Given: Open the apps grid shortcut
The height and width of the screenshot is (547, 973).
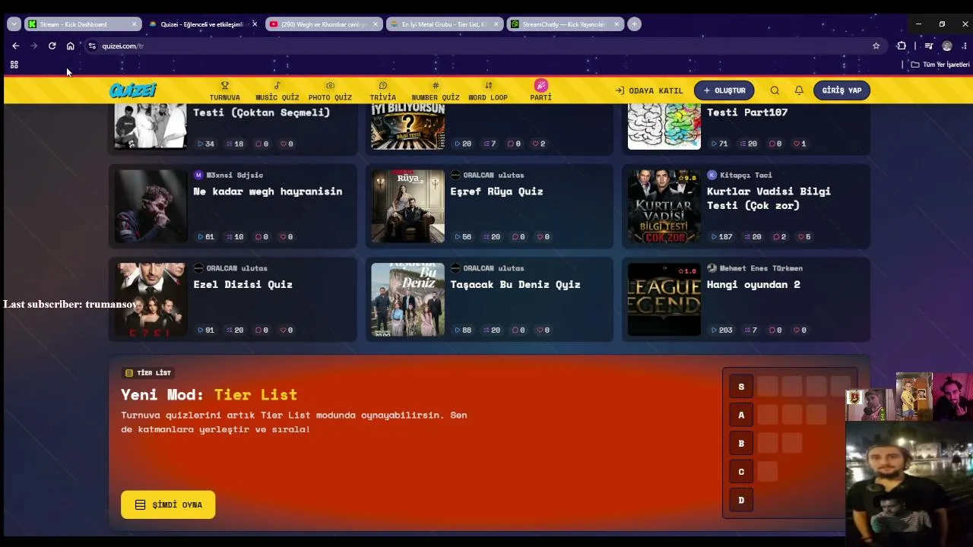Looking at the screenshot, I should click(14, 65).
